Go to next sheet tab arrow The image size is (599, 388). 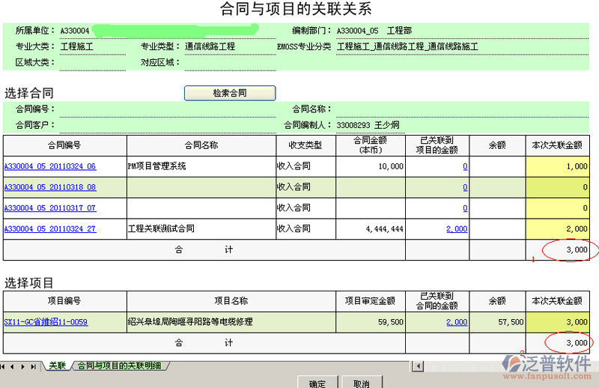[24, 366]
